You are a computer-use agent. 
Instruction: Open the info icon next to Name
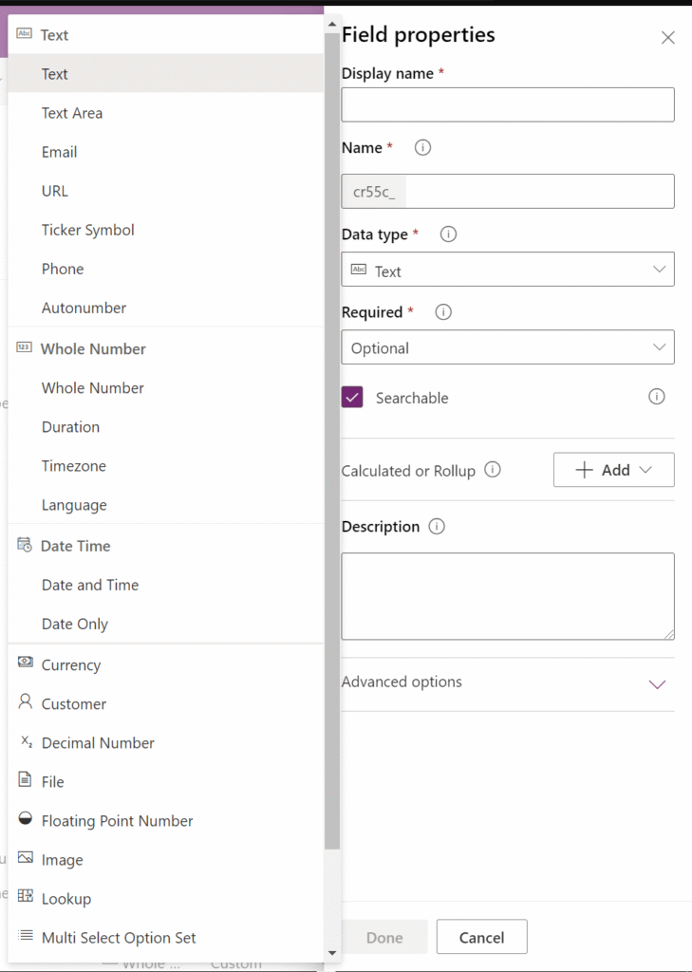(x=423, y=147)
